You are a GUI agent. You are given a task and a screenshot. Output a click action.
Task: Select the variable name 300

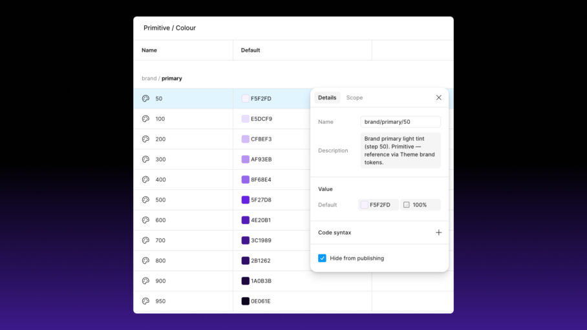click(160, 159)
